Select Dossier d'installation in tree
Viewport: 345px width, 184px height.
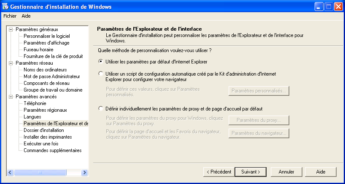44,130
